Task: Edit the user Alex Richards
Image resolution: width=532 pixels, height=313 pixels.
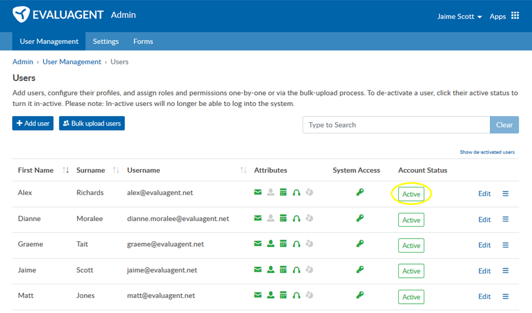Action: [x=485, y=193]
